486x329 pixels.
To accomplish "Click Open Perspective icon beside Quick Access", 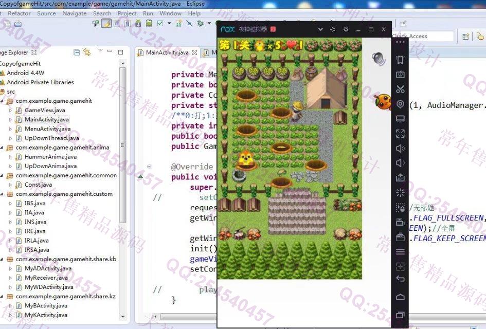I will [465, 36].
